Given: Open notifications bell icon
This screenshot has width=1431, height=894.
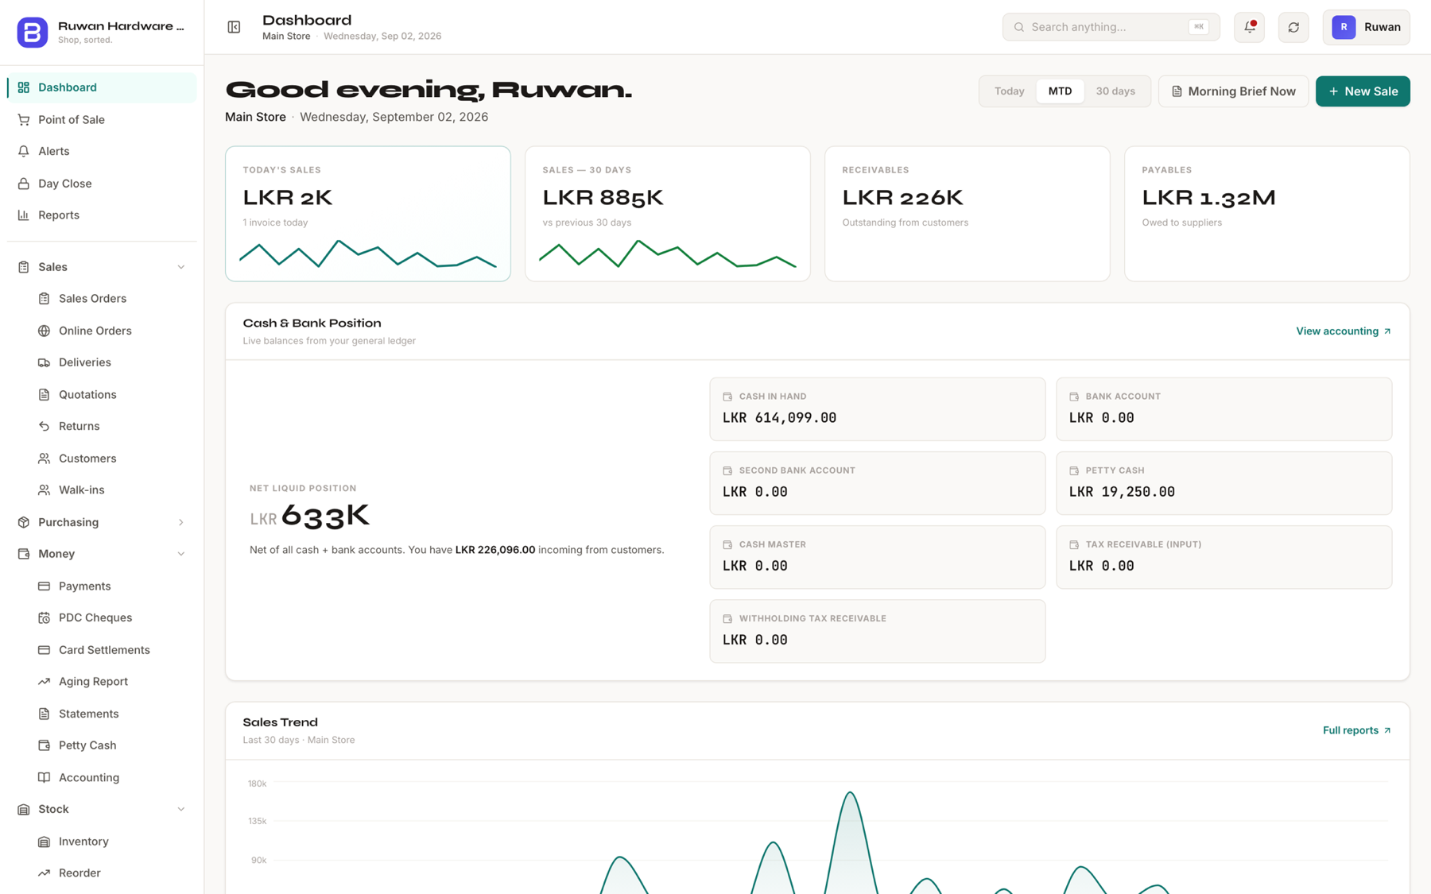Looking at the screenshot, I should point(1249,27).
